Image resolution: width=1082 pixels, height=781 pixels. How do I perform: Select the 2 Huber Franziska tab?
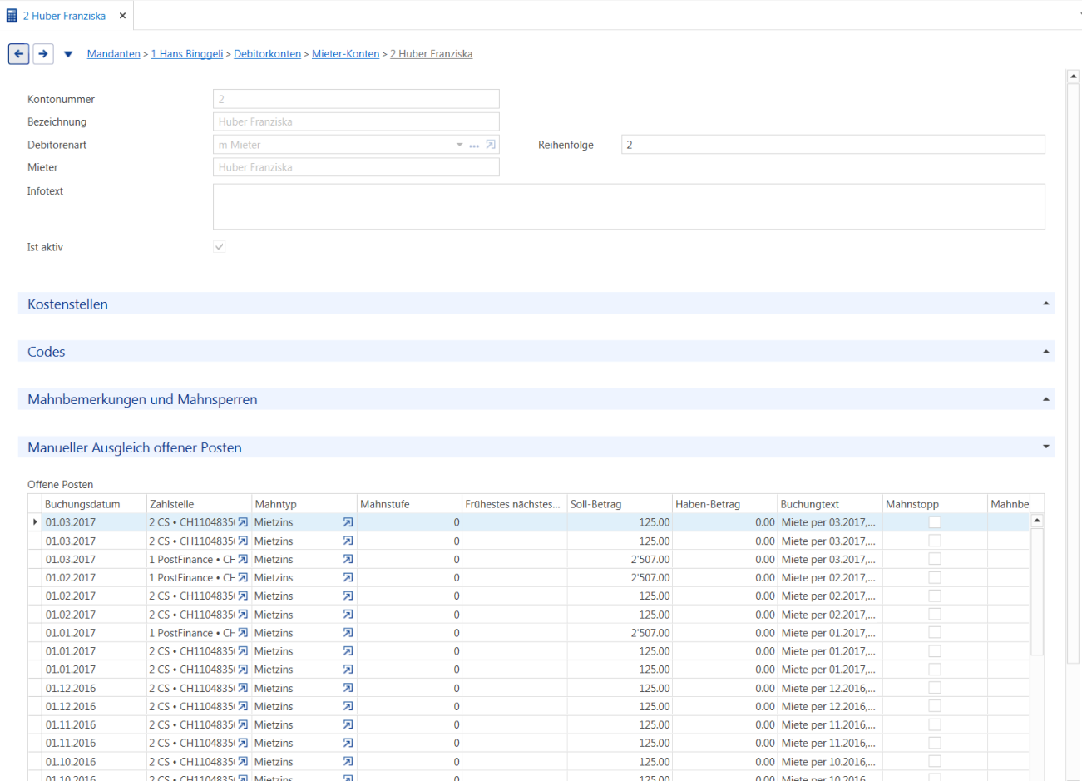(64, 16)
